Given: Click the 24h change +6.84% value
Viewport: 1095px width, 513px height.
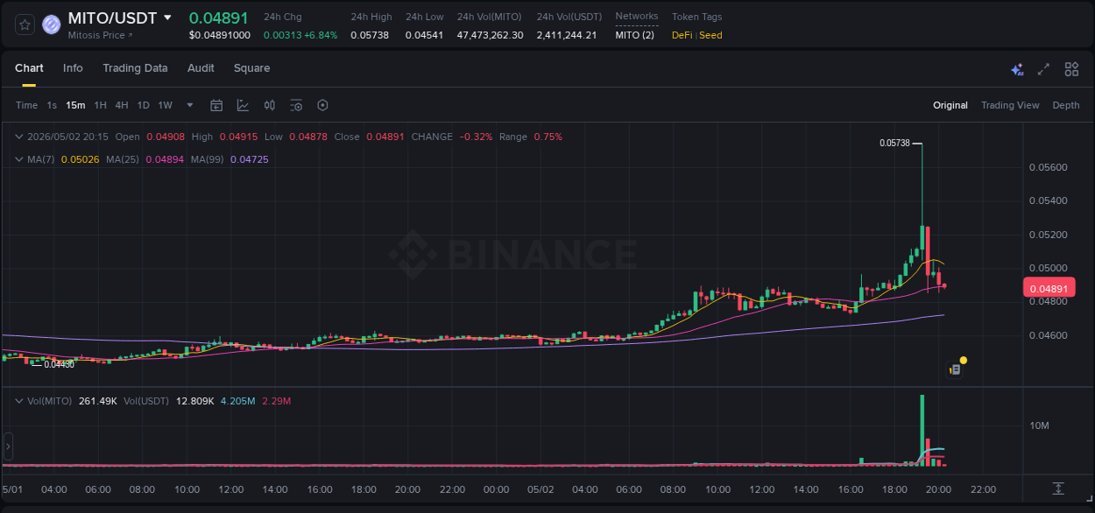Looking at the screenshot, I should coord(321,35).
